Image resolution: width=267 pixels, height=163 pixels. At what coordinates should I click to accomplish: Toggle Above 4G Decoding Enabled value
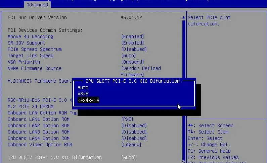pos(132,36)
